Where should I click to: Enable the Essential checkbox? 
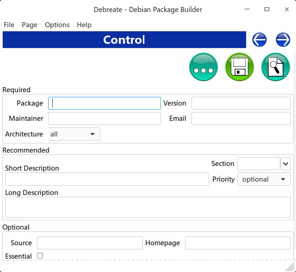[40, 255]
